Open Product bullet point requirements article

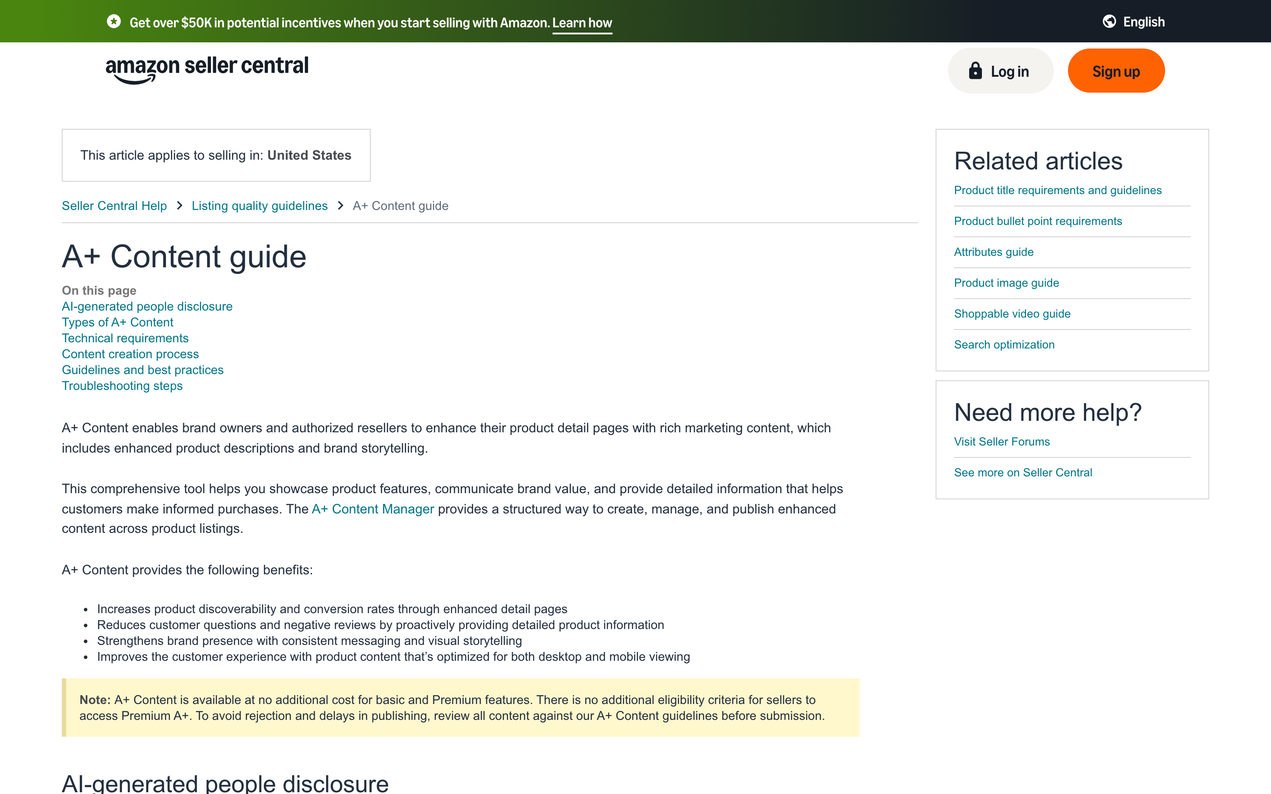coord(1038,221)
